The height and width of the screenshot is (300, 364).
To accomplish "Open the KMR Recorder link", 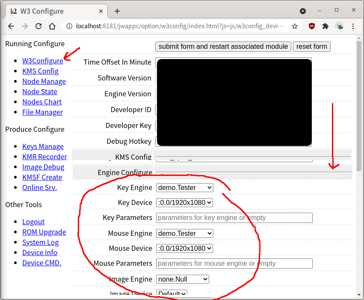I will coord(44,157).
